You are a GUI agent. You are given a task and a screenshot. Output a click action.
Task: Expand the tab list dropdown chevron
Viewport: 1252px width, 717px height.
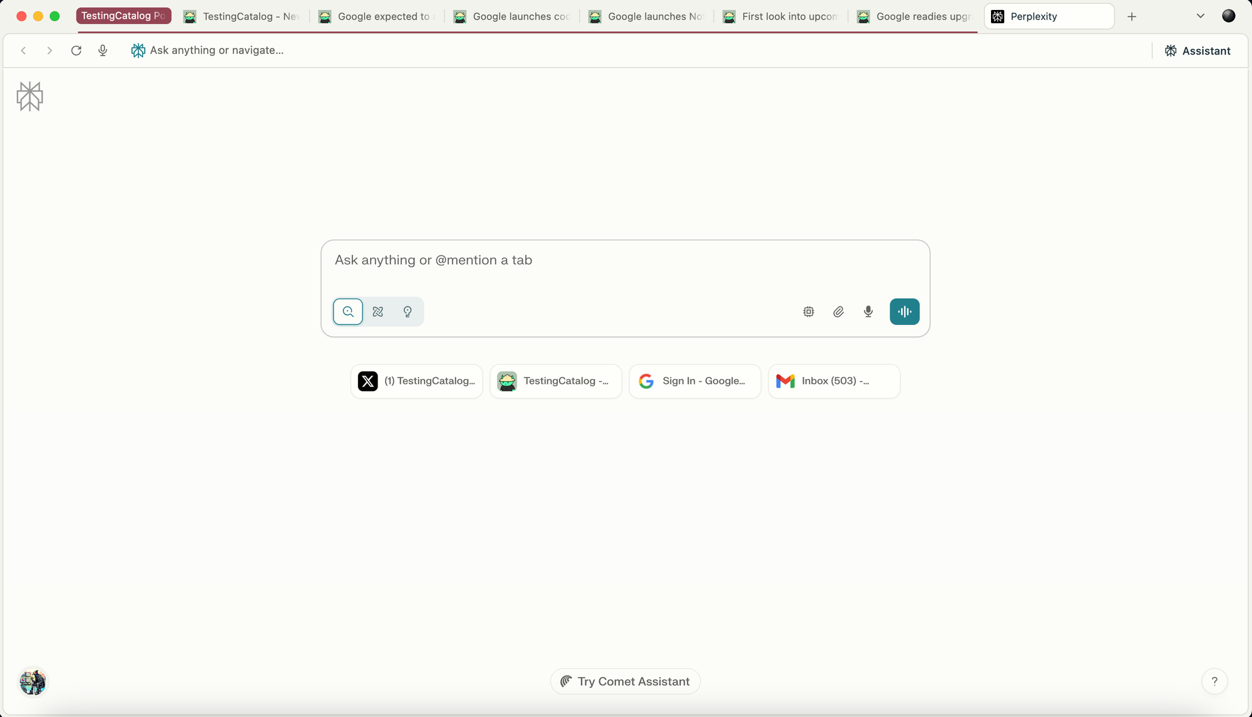pos(1200,16)
